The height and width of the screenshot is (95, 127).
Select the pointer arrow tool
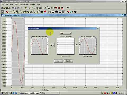[x=3, y=12]
